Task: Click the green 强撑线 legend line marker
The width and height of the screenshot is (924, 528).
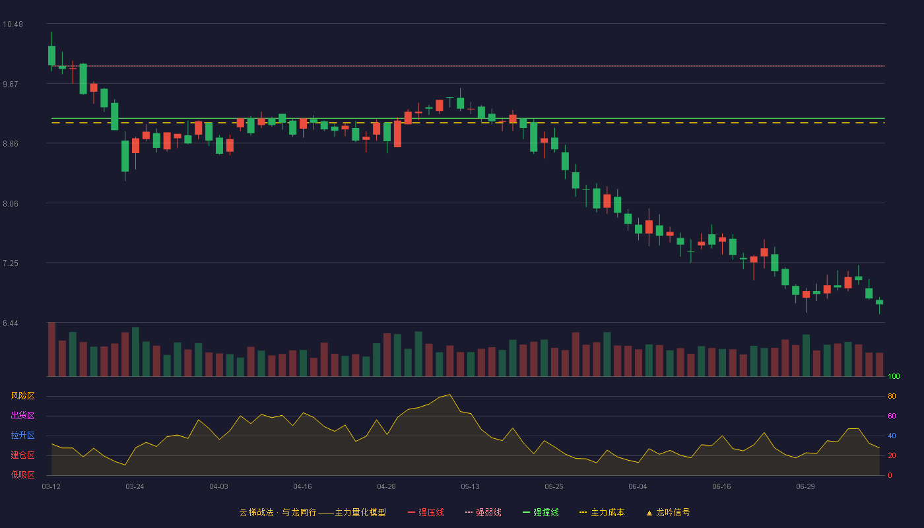Action: click(526, 513)
